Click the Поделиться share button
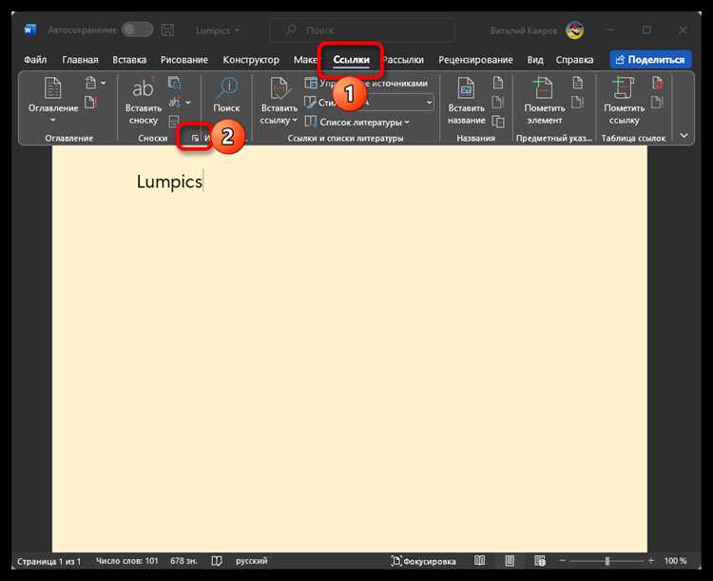The width and height of the screenshot is (713, 581). (x=650, y=60)
